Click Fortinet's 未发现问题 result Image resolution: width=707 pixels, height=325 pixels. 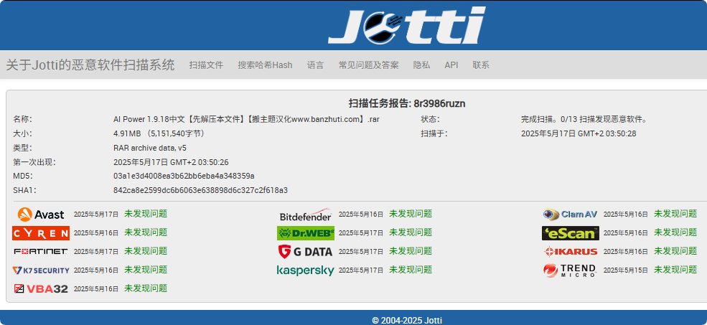tap(146, 251)
